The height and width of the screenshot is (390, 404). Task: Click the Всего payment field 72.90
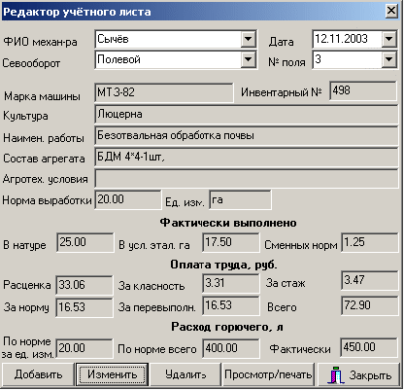click(x=370, y=305)
